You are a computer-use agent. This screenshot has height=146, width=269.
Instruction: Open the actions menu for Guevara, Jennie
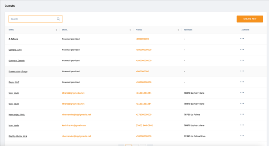point(242,61)
